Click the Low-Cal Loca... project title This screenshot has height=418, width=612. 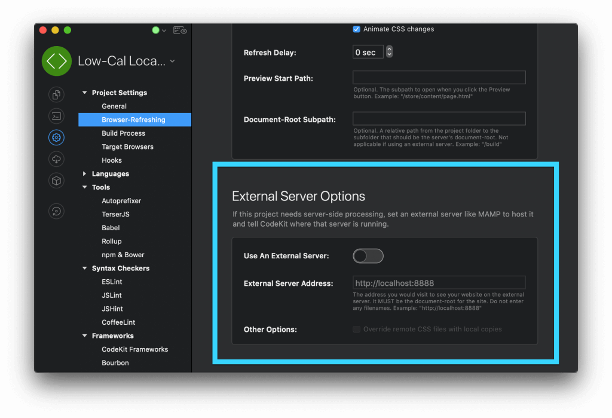121,61
